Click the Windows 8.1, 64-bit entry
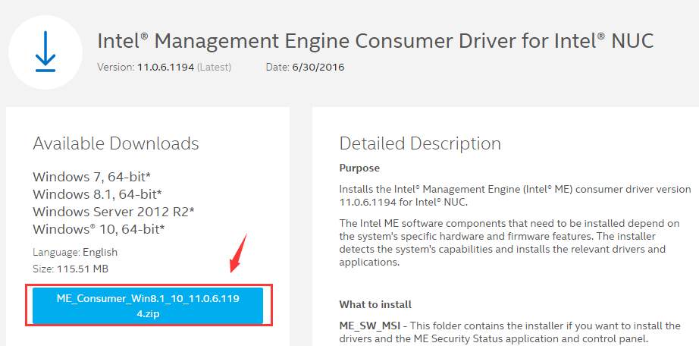699x346 pixels. tap(97, 194)
